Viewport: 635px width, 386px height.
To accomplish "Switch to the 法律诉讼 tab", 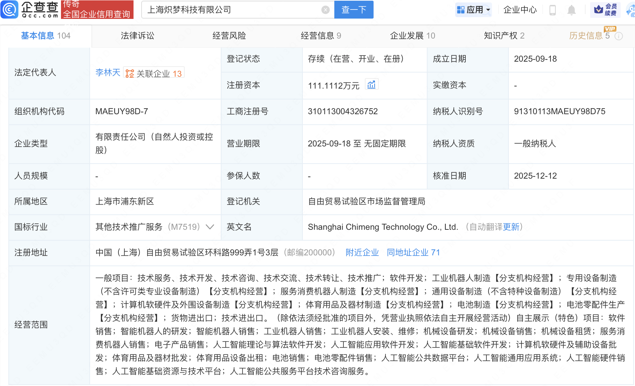I will pos(137,36).
